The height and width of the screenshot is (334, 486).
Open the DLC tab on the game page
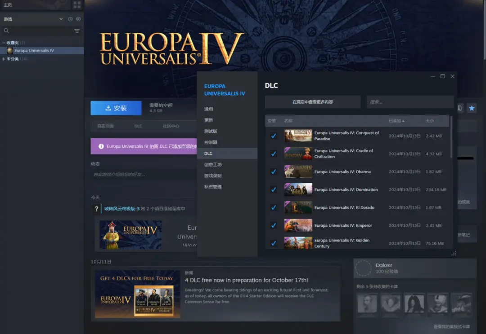click(x=138, y=126)
